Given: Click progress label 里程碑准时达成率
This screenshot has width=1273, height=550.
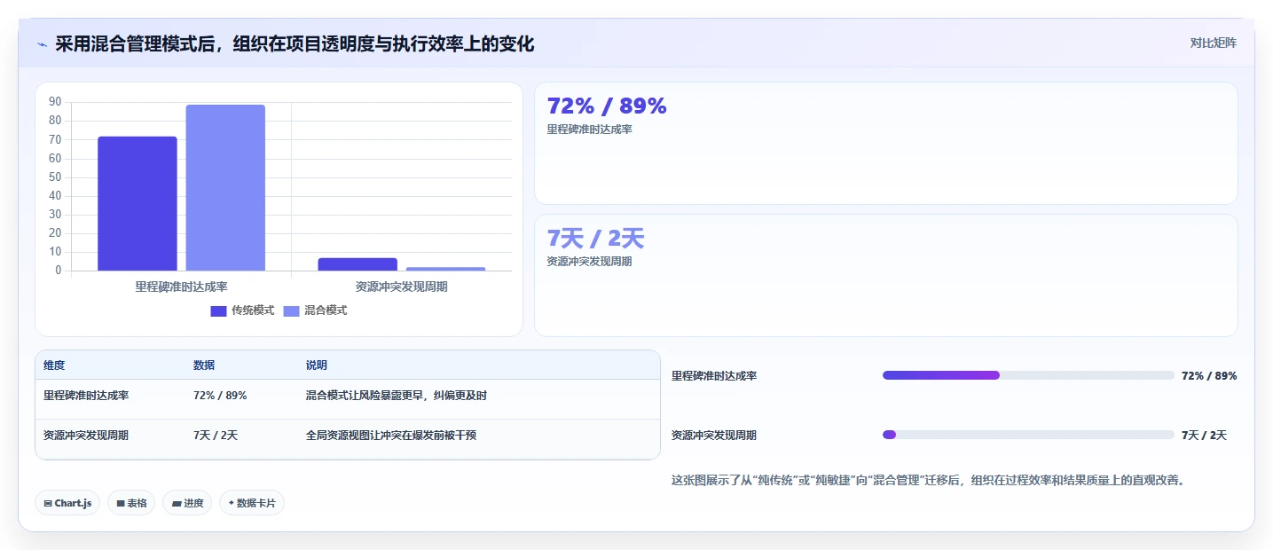Looking at the screenshot, I should [714, 376].
